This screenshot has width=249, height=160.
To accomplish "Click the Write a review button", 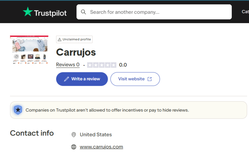I will (x=82, y=79).
